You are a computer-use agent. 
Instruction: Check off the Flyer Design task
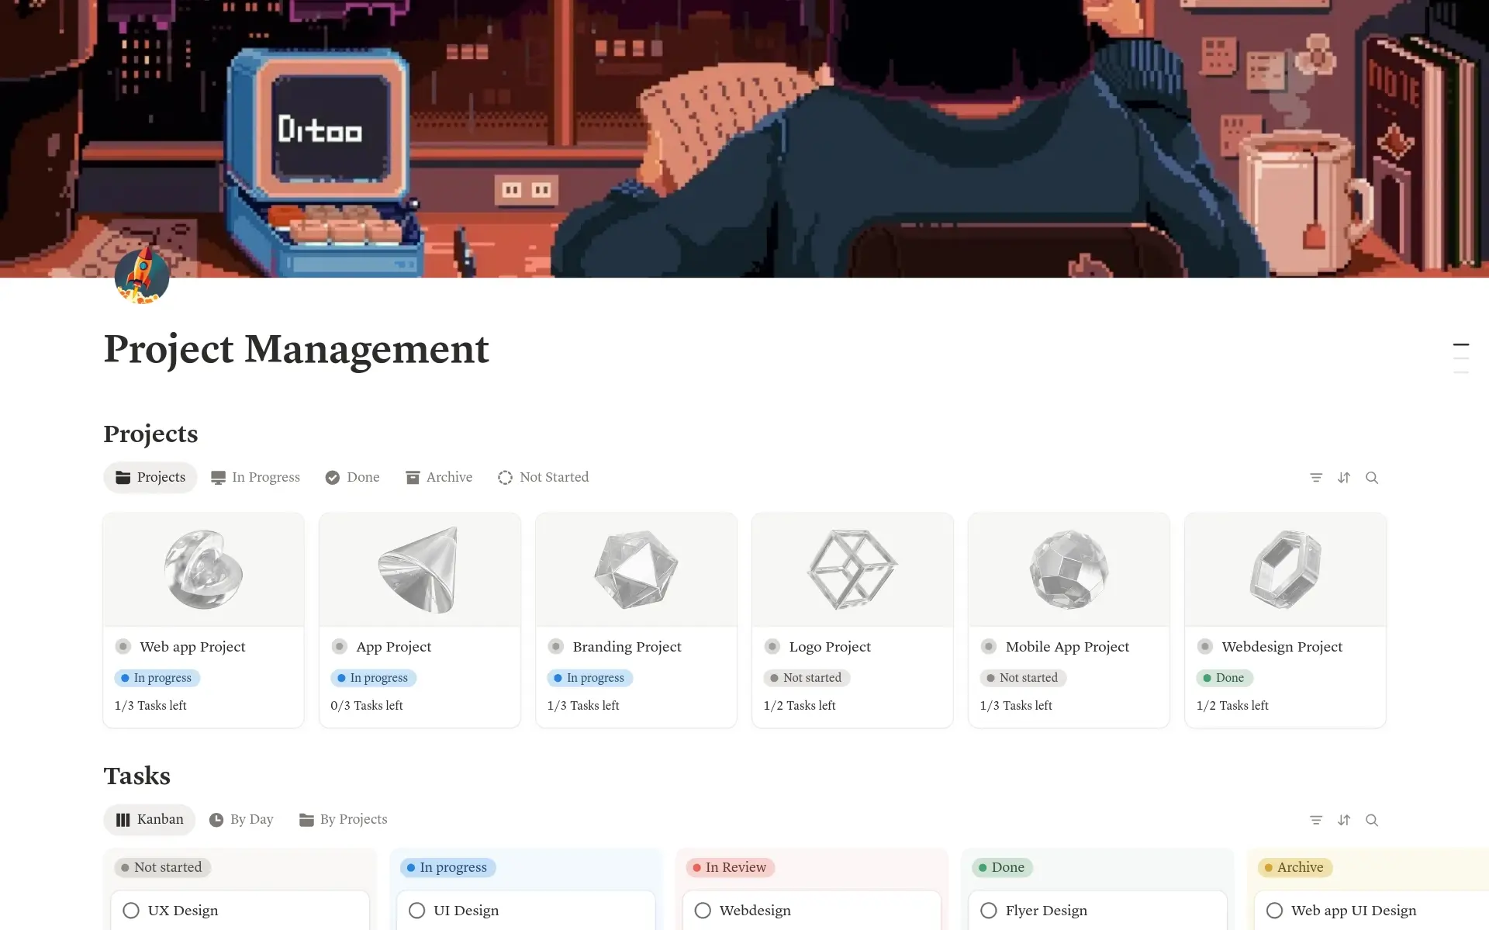point(989,911)
